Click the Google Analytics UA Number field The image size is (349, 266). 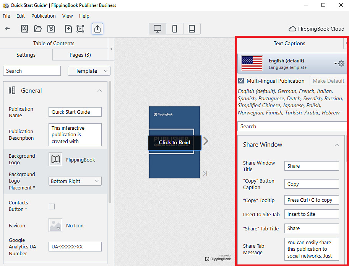click(x=75, y=246)
